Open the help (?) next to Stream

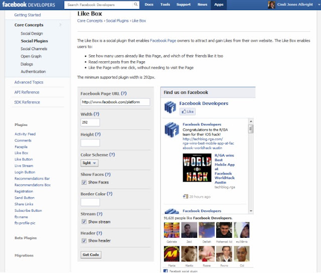coord(99,214)
